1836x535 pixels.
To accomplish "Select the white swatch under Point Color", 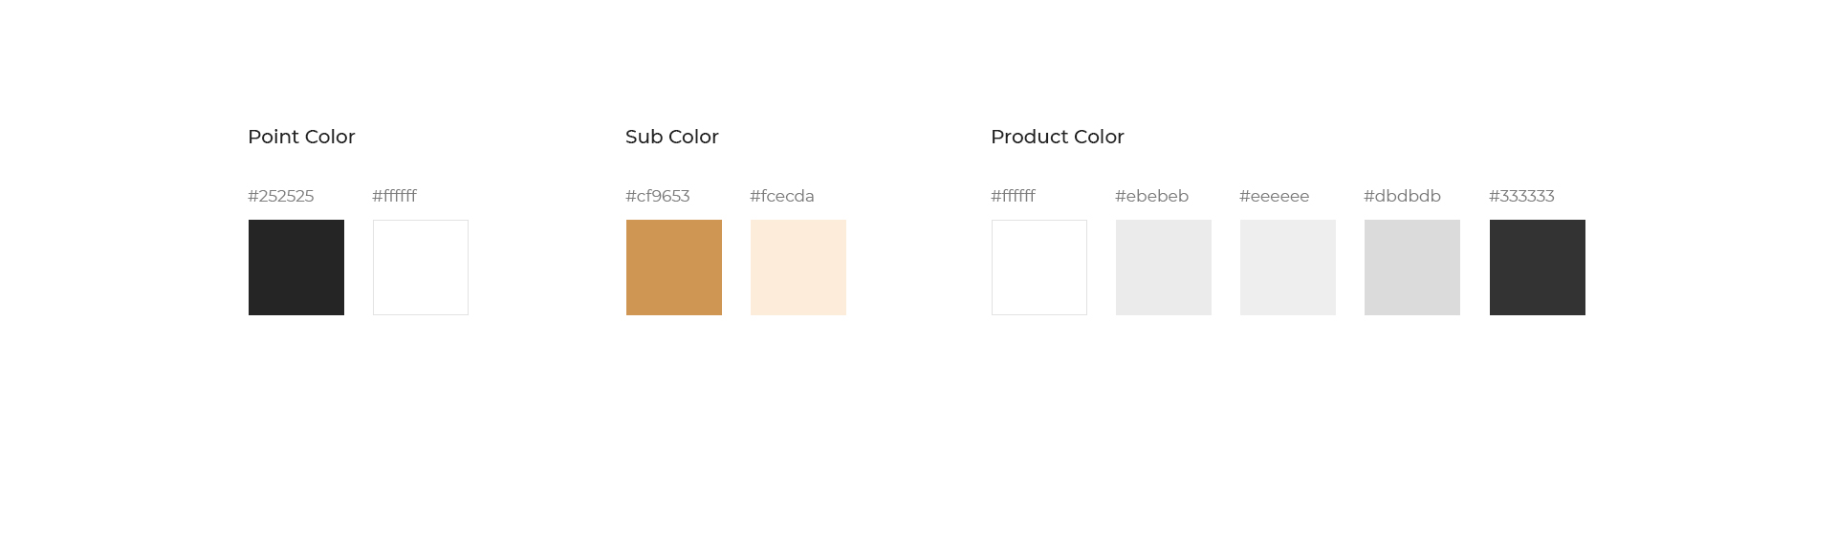I will (421, 267).
